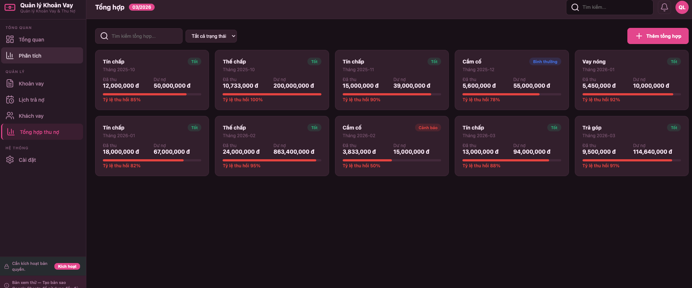Viewport: 692px width, 288px height.
Task: Click the app logo in the sidebar
Action: tap(10, 7)
